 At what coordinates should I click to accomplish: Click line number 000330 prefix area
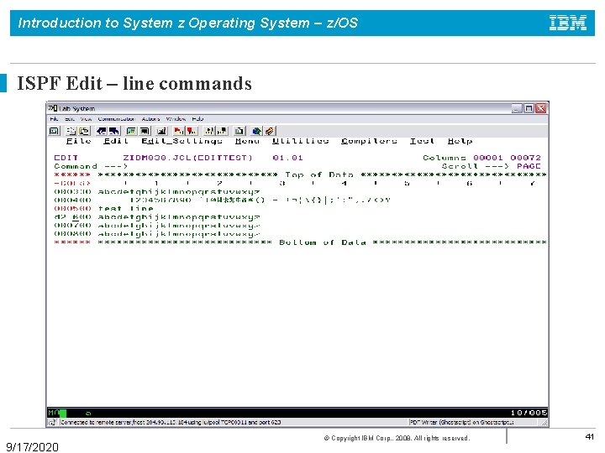pyautogui.click(x=72, y=192)
